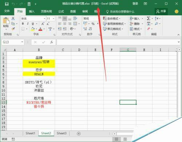Viewport: 182px width, 142px height.
Task: Select the Format Painter brush icon
Action: (13, 29)
